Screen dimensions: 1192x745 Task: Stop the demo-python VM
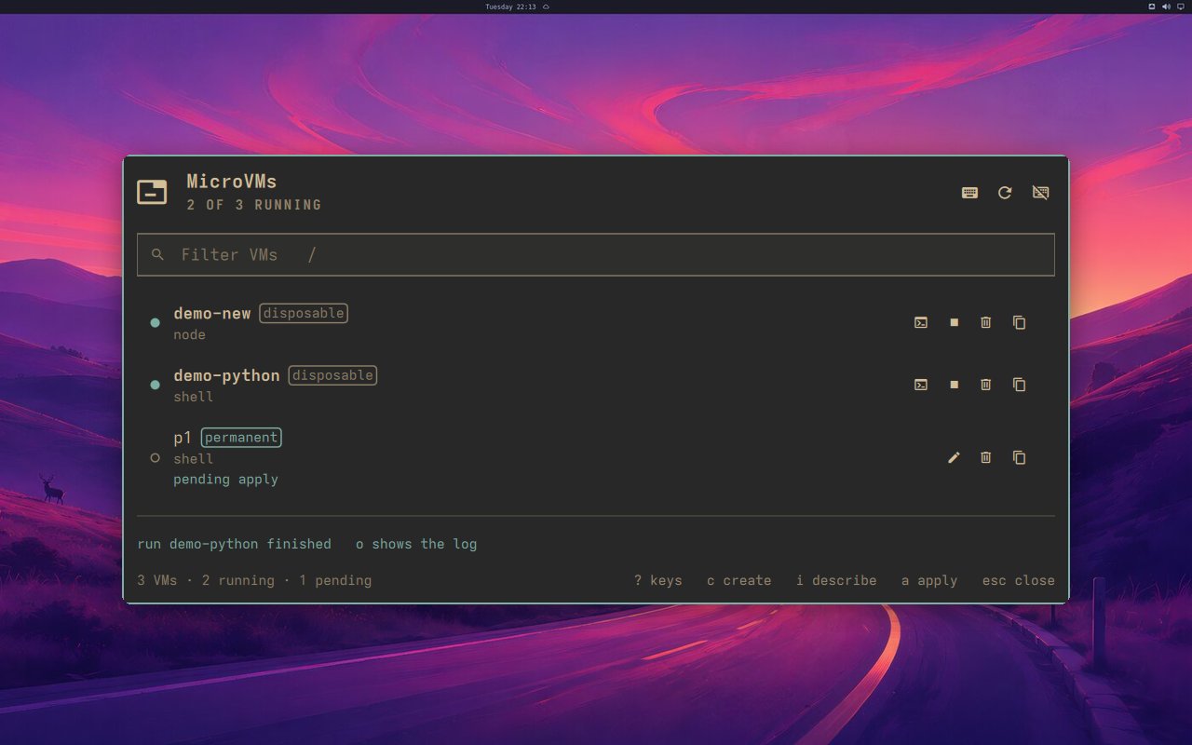click(x=954, y=385)
